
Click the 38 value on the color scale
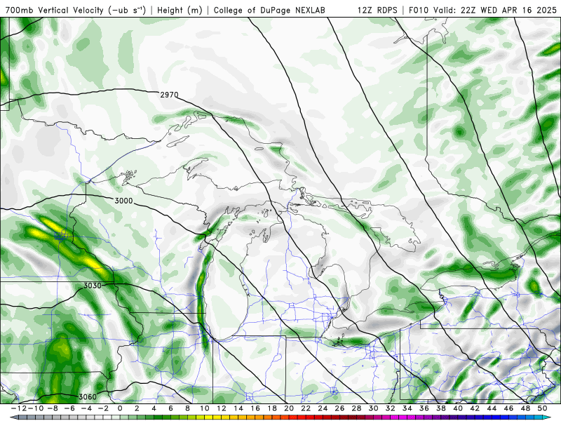[x=441, y=408]
